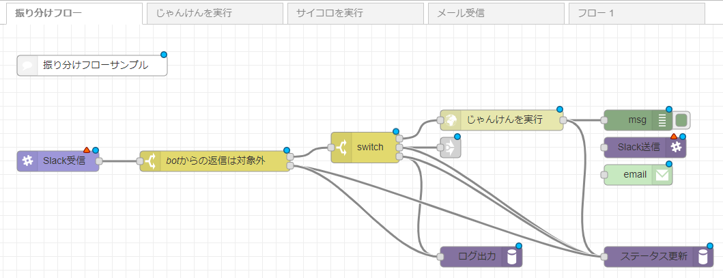Switch to the 振り分けフロー tab
723x278 pixels.
pyautogui.click(x=74, y=13)
